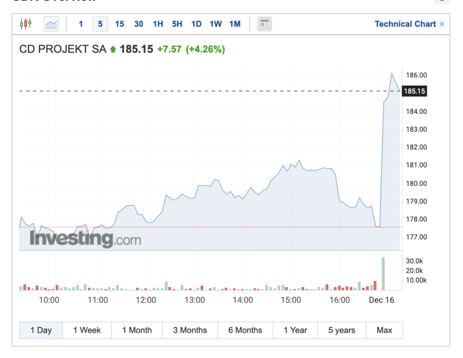Select the 3 Months range tab

(190, 330)
